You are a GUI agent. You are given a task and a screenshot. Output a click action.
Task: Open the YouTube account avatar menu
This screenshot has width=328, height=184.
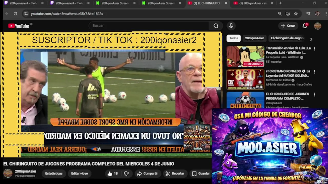318,26
